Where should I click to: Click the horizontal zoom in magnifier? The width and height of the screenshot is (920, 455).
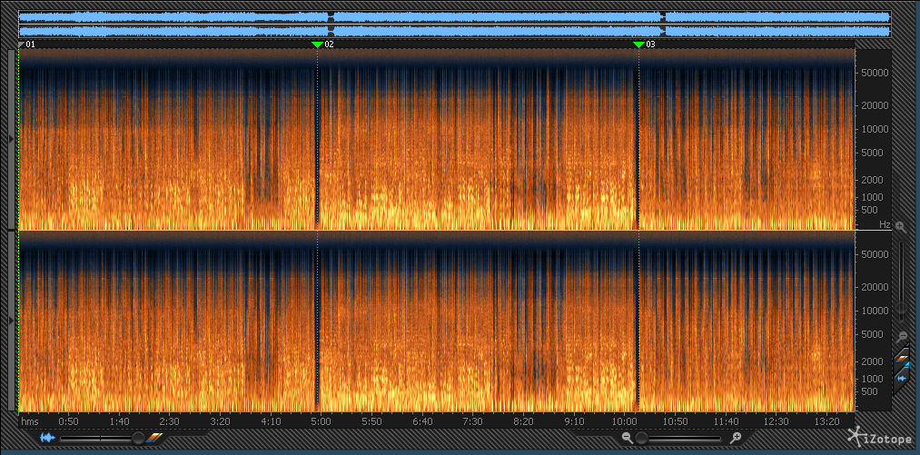(736, 439)
